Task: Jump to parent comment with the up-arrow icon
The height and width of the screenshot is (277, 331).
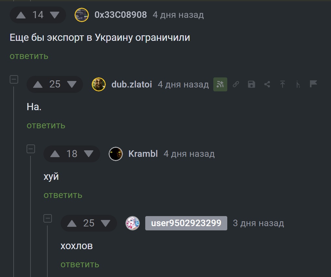Action: (282, 84)
